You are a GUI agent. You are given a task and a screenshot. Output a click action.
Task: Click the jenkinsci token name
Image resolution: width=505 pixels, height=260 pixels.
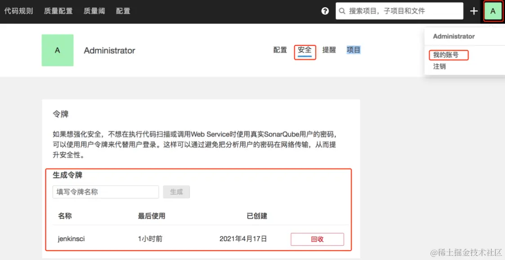[71, 239]
